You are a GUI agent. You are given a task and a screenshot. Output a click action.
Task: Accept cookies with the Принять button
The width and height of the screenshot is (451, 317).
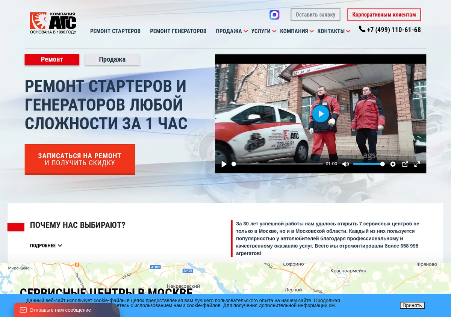click(x=412, y=305)
